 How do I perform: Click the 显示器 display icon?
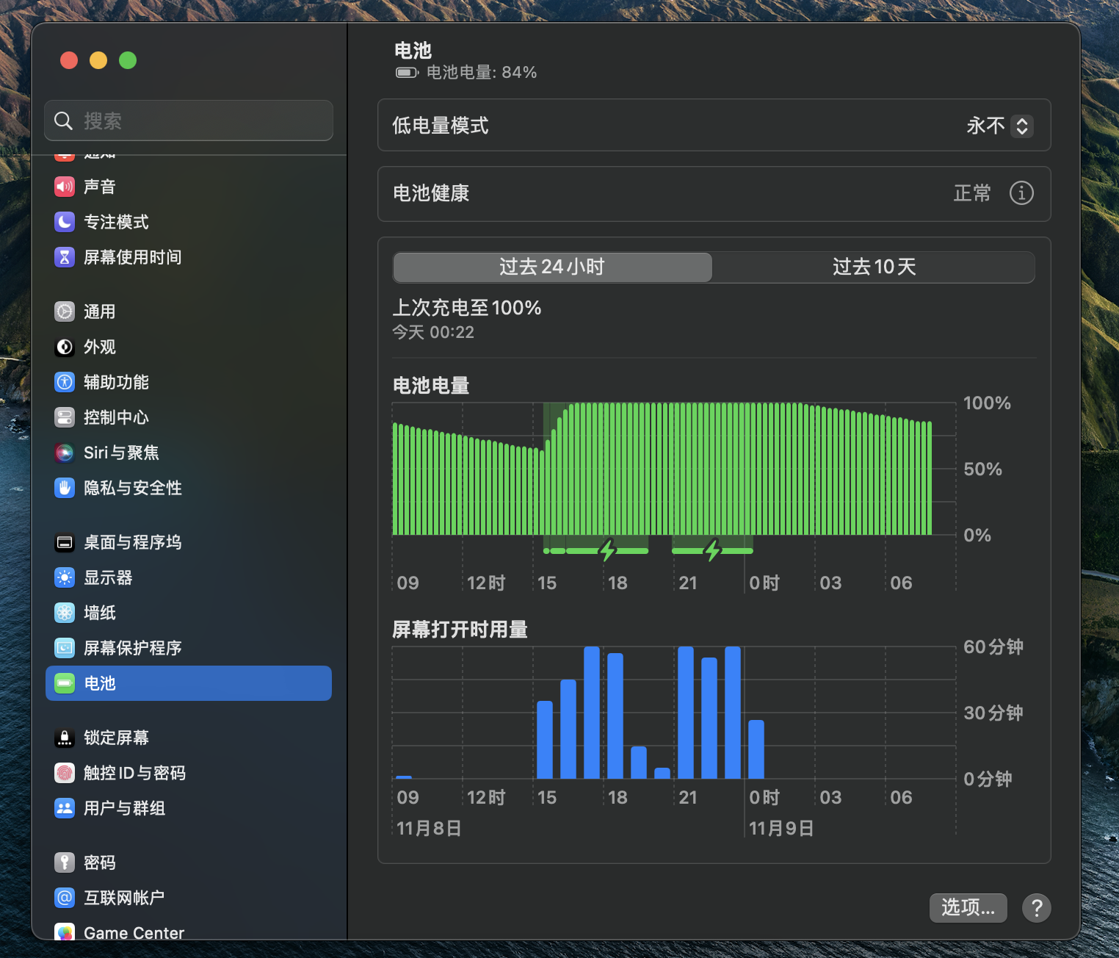point(65,577)
